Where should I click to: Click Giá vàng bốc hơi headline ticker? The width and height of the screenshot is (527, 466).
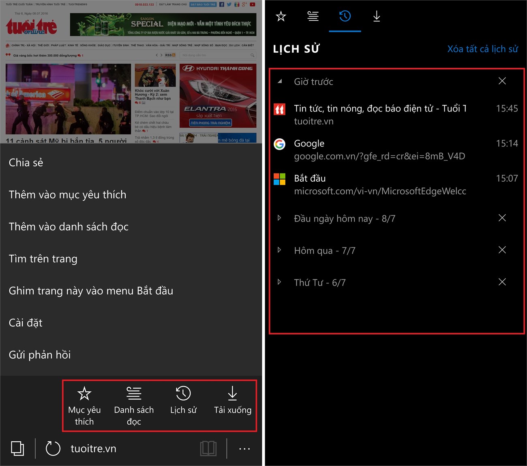coord(45,56)
